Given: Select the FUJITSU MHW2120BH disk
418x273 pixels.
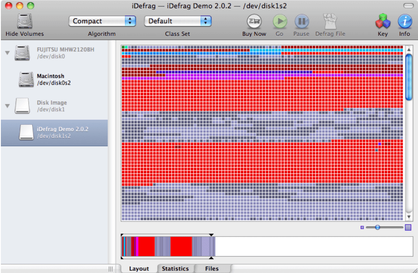Looking at the screenshot, I should [x=54, y=53].
